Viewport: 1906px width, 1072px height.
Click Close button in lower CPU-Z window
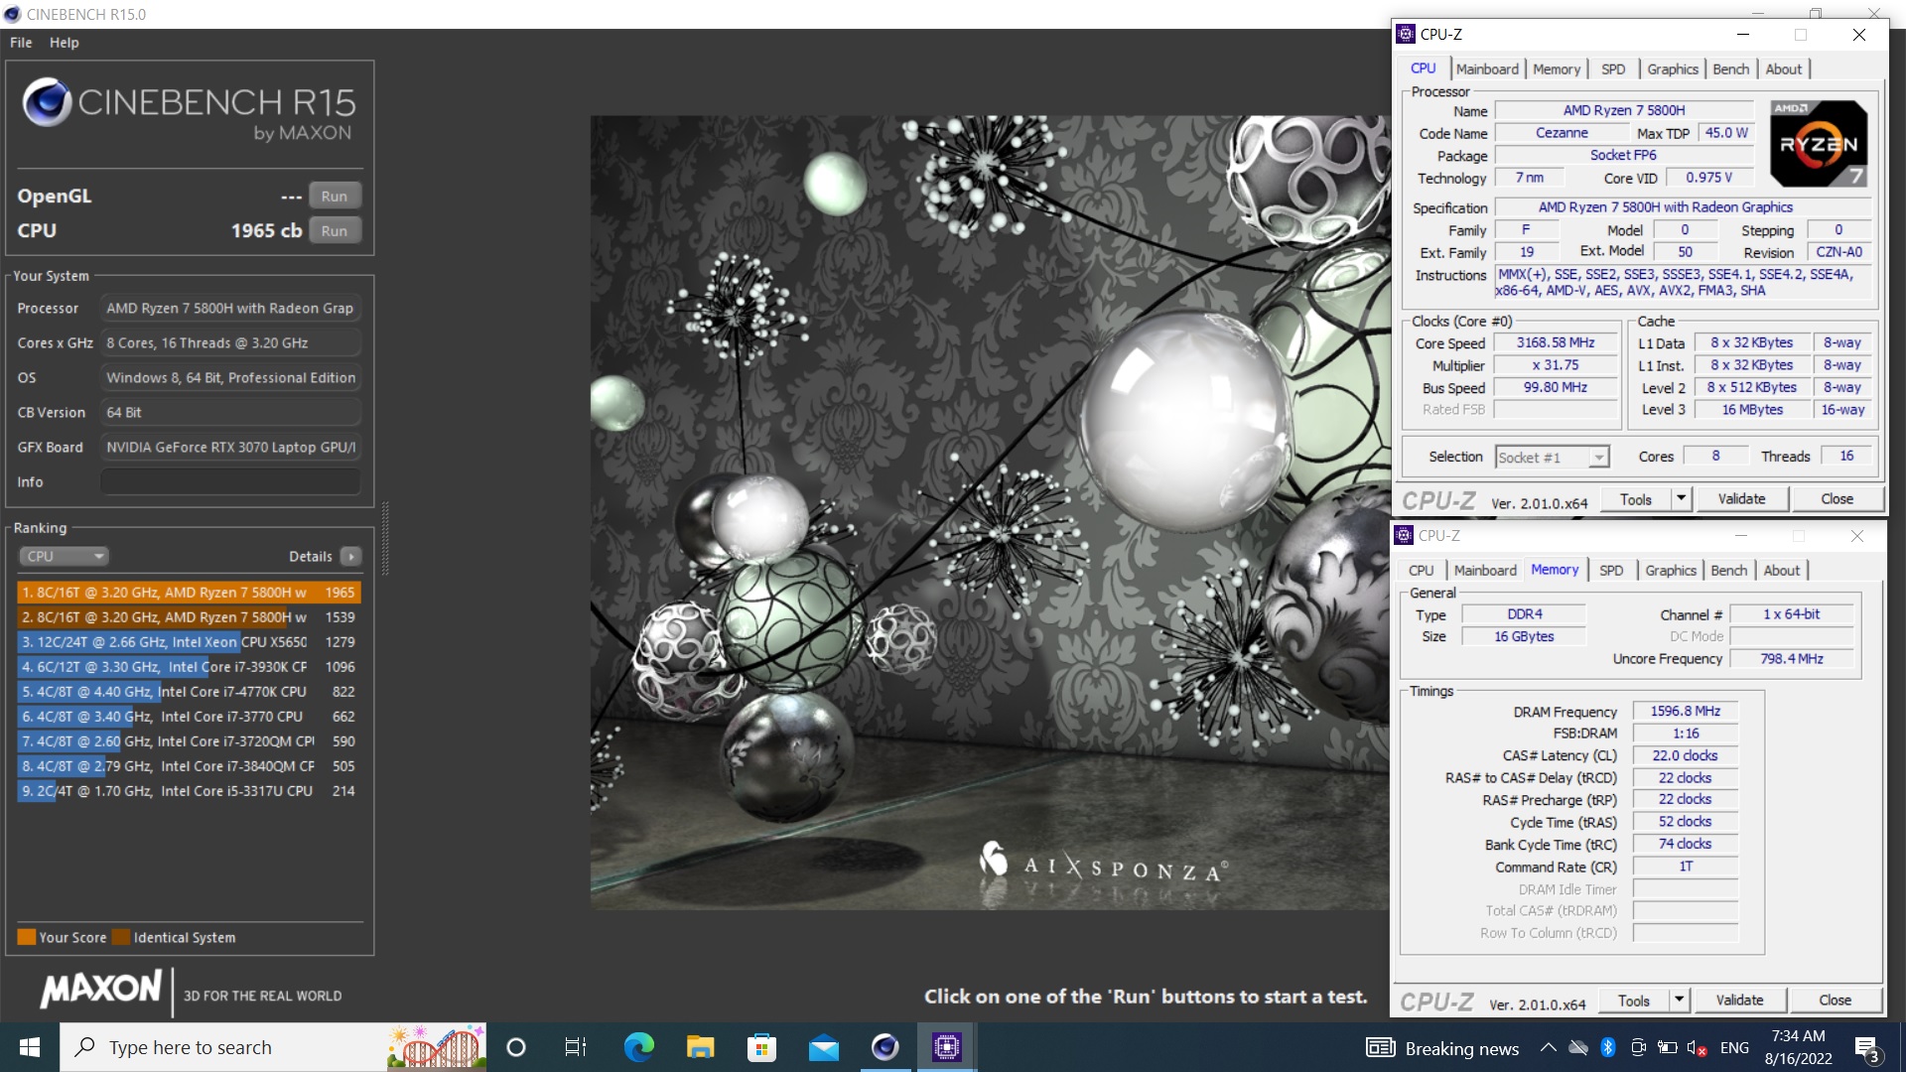pyautogui.click(x=1835, y=1001)
